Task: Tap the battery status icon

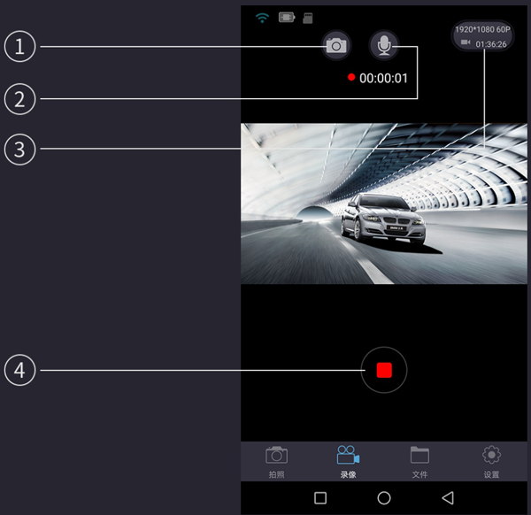Action: coord(287,18)
